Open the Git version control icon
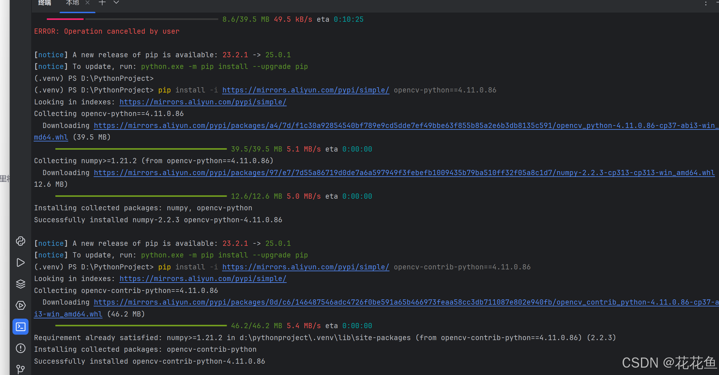719x375 pixels. point(20,369)
